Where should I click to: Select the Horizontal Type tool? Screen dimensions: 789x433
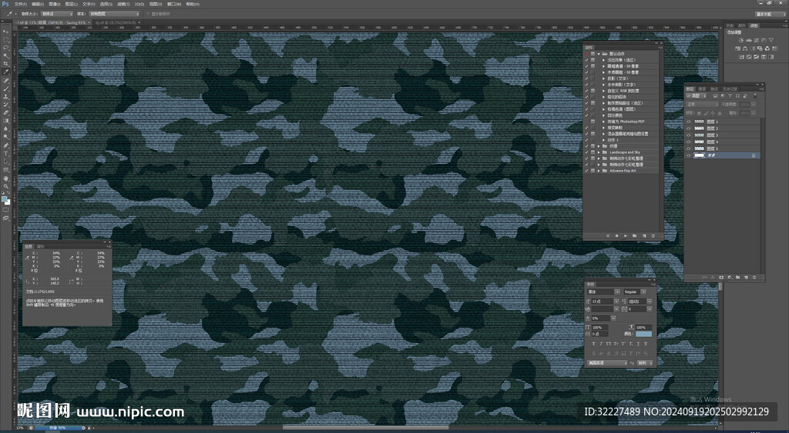point(6,153)
